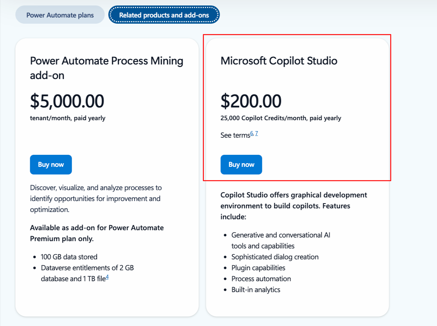
Task: Click the tenant/month, paid yearly text
Action: [x=68, y=118]
